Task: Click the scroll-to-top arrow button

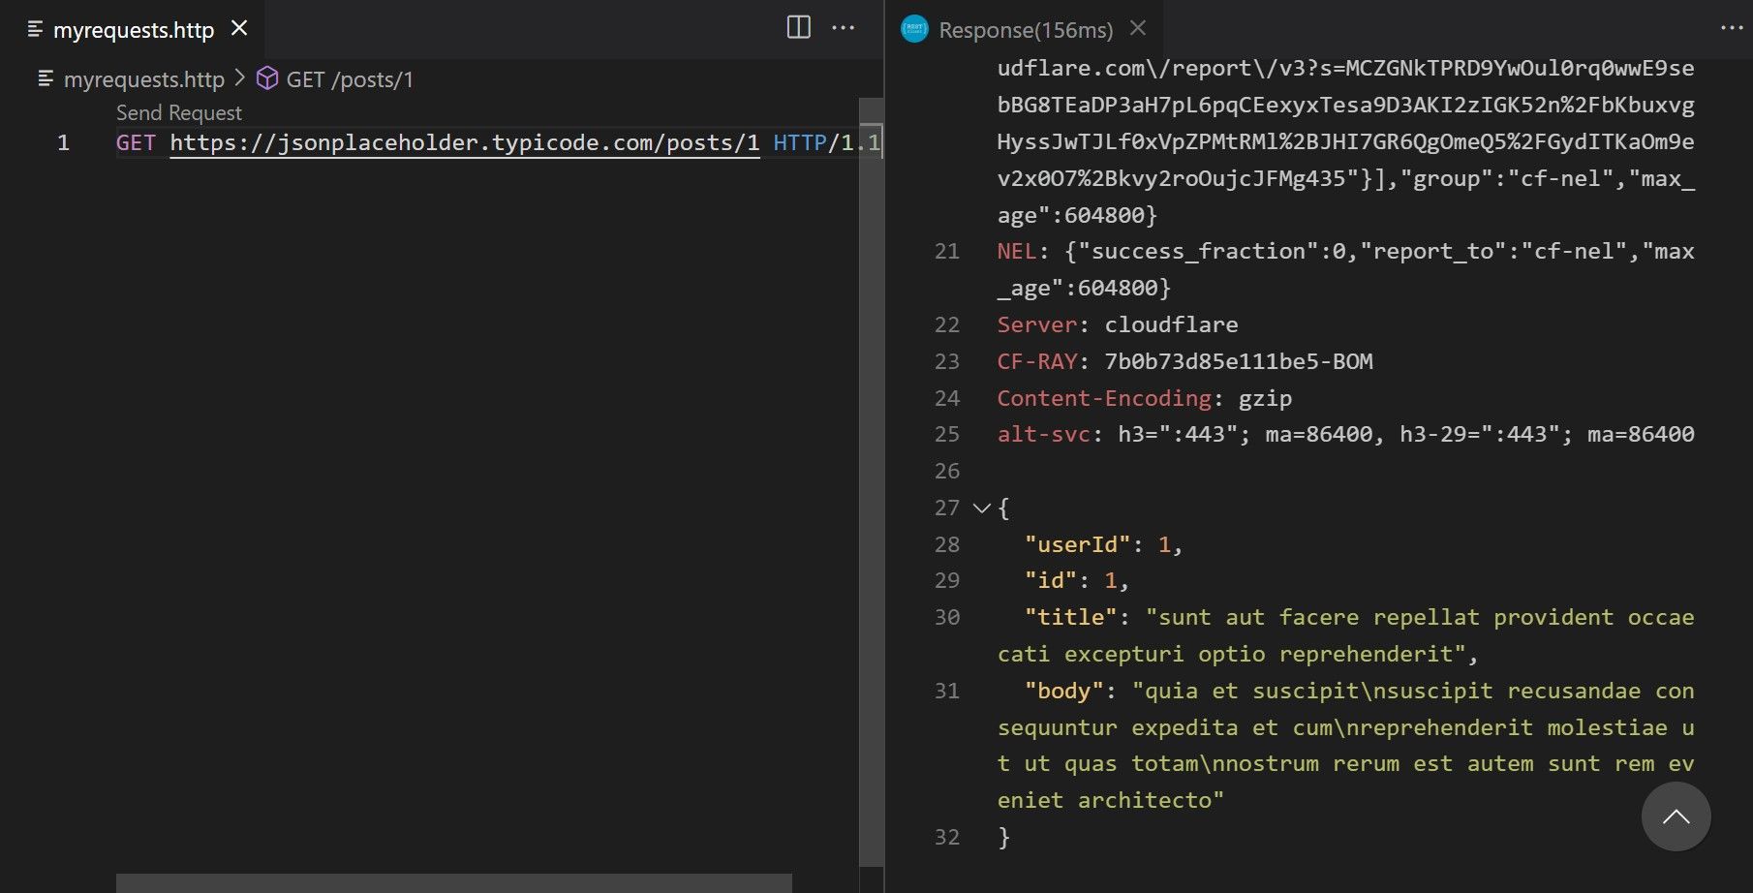Action: click(1677, 816)
